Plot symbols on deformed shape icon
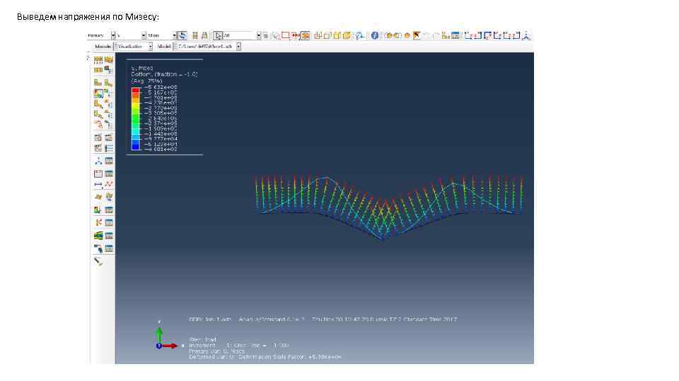Image resolution: width=679 pixels, height=381 pixels. tap(98, 104)
